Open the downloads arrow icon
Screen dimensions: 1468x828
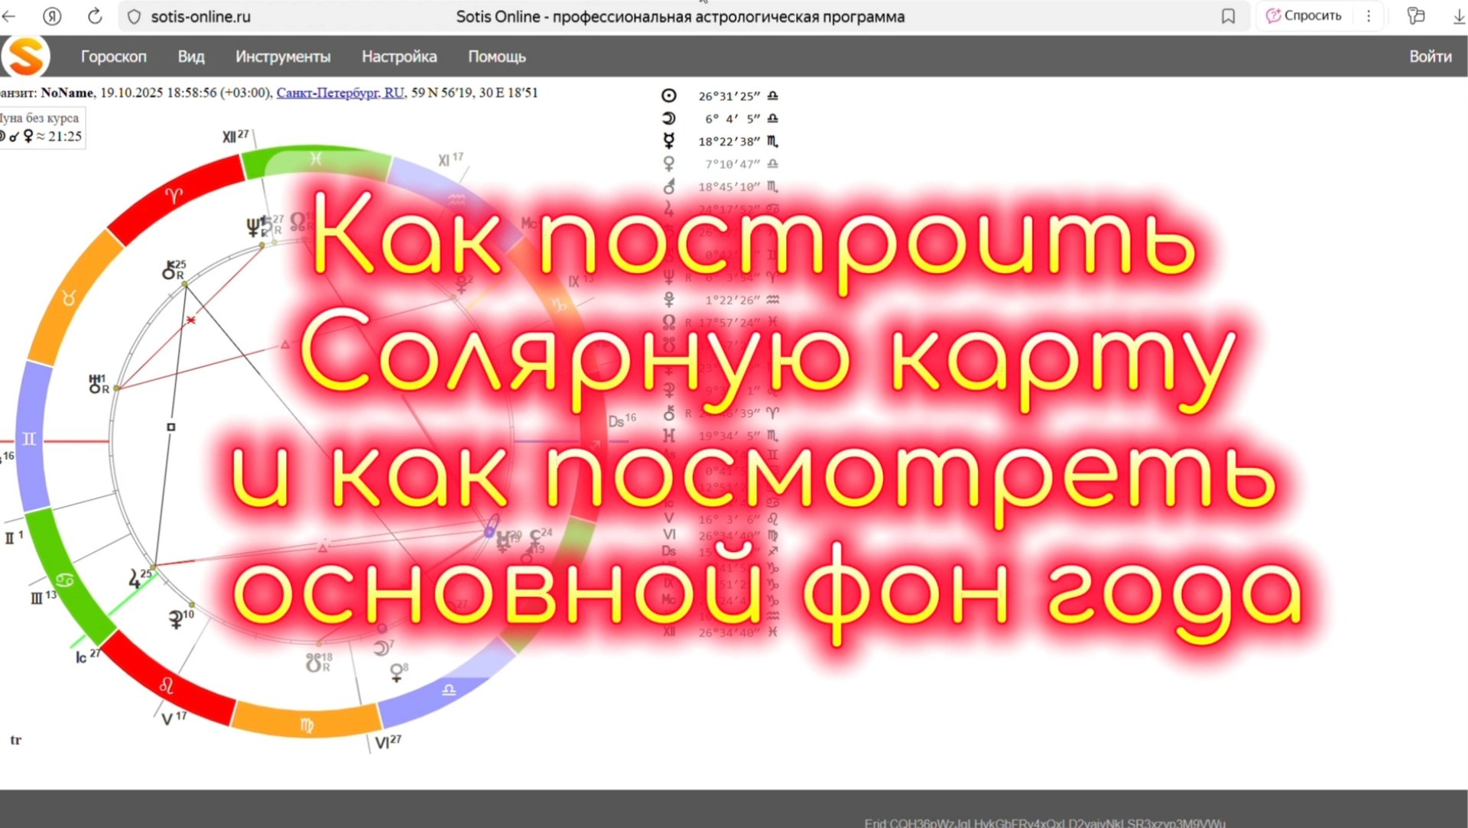point(1458,16)
